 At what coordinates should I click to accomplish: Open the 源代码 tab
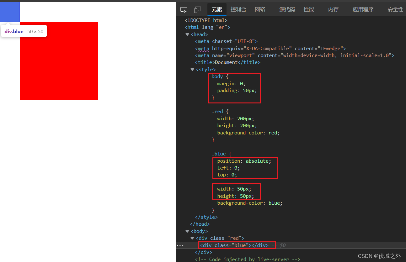(287, 9)
